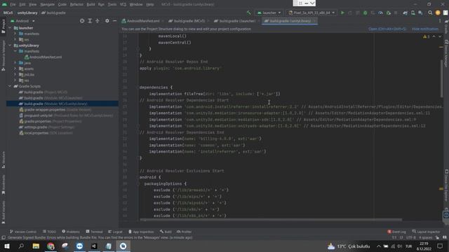Click the editor vertical scrollbar
Image resolution: width=449 pixels, height=252 pixels.
point(441,78)
